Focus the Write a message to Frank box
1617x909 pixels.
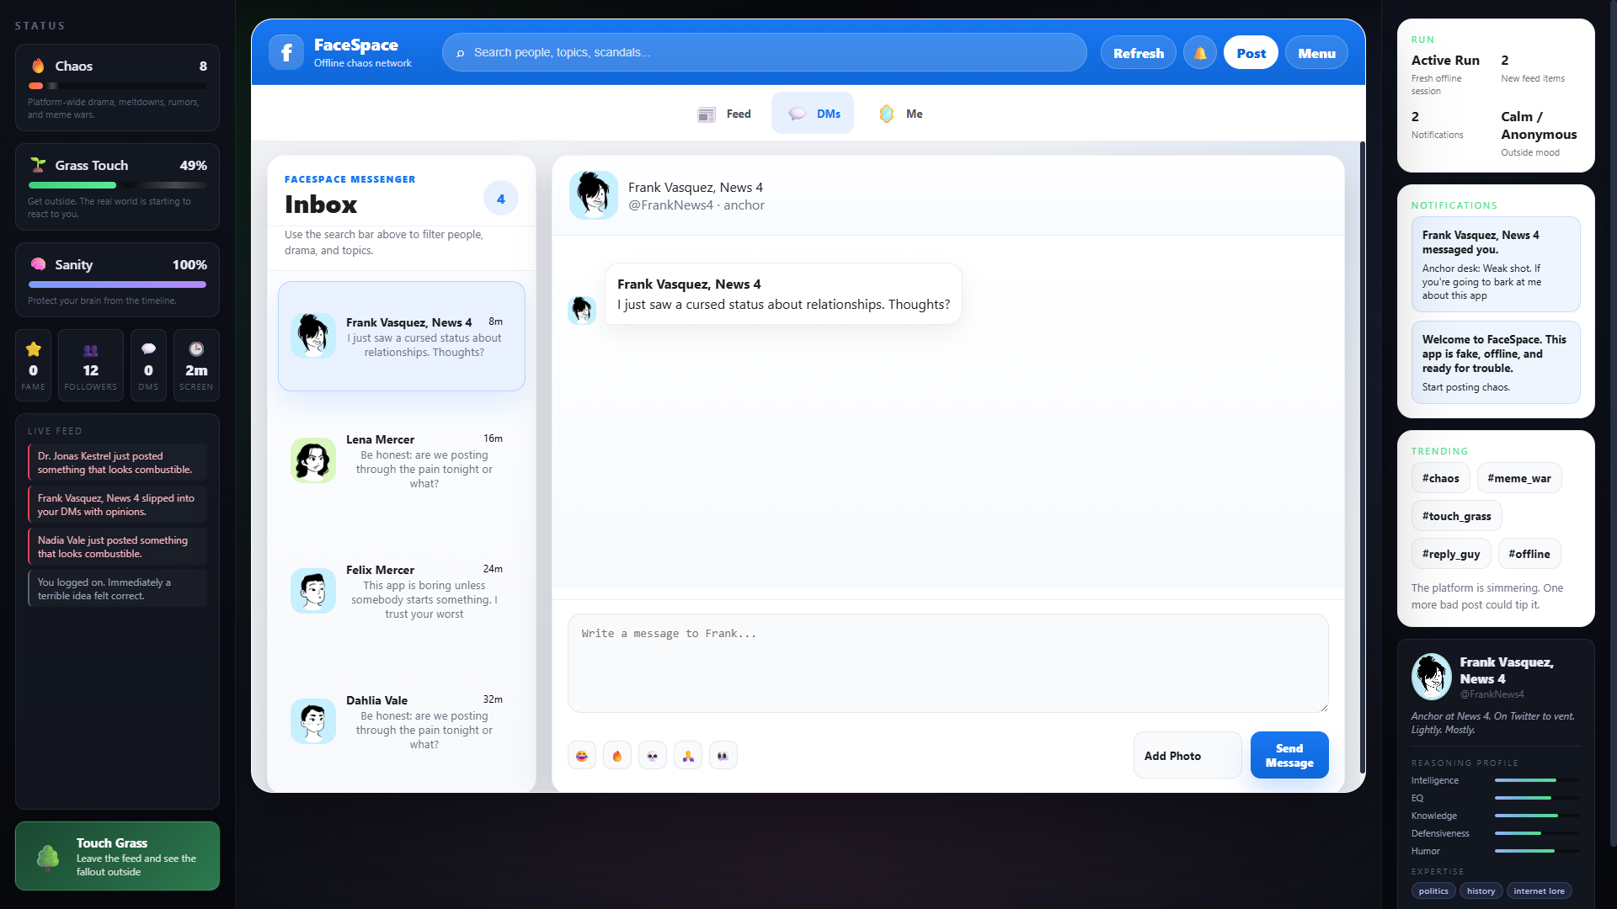tap(948, 663)
